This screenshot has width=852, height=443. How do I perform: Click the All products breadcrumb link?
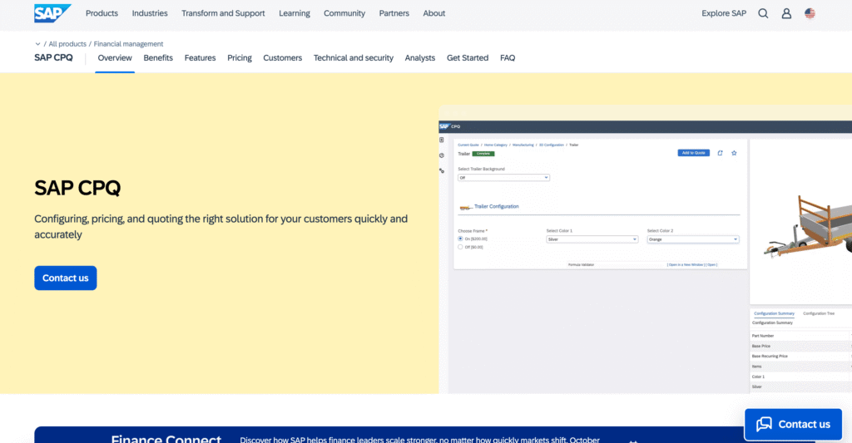pyautogui.click(x=67, y=44)
